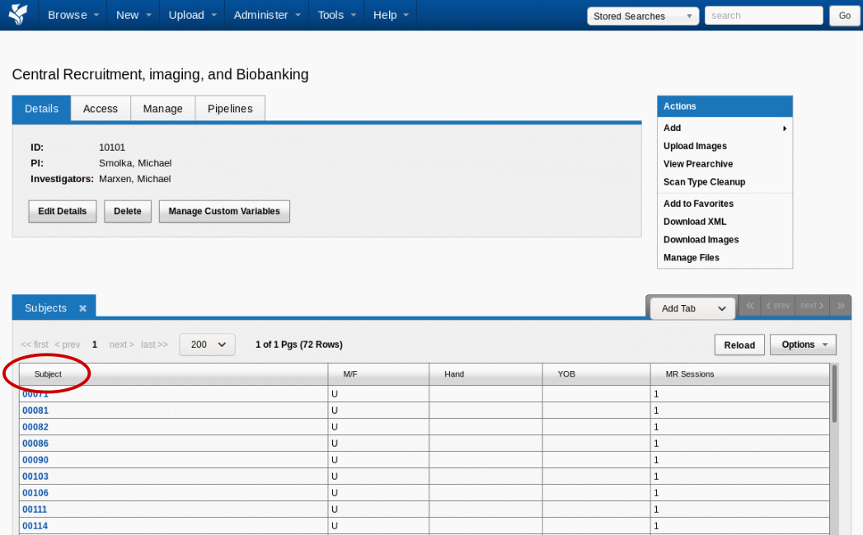
Task: Open the rows-per-page 200 dropdown
Action: point(207,345)
